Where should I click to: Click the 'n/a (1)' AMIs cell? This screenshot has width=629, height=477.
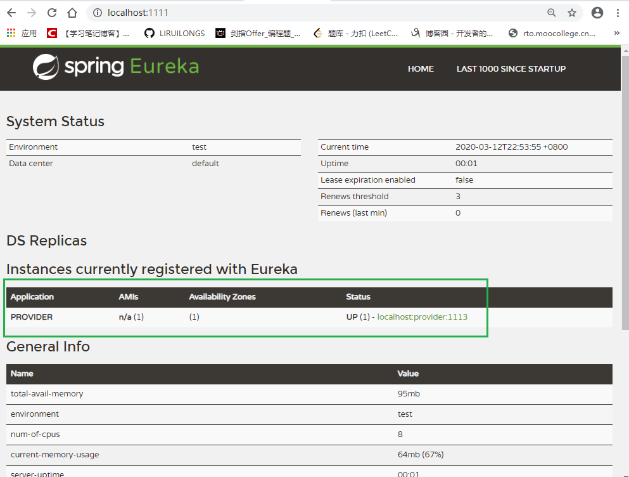(x=131, y=317)
